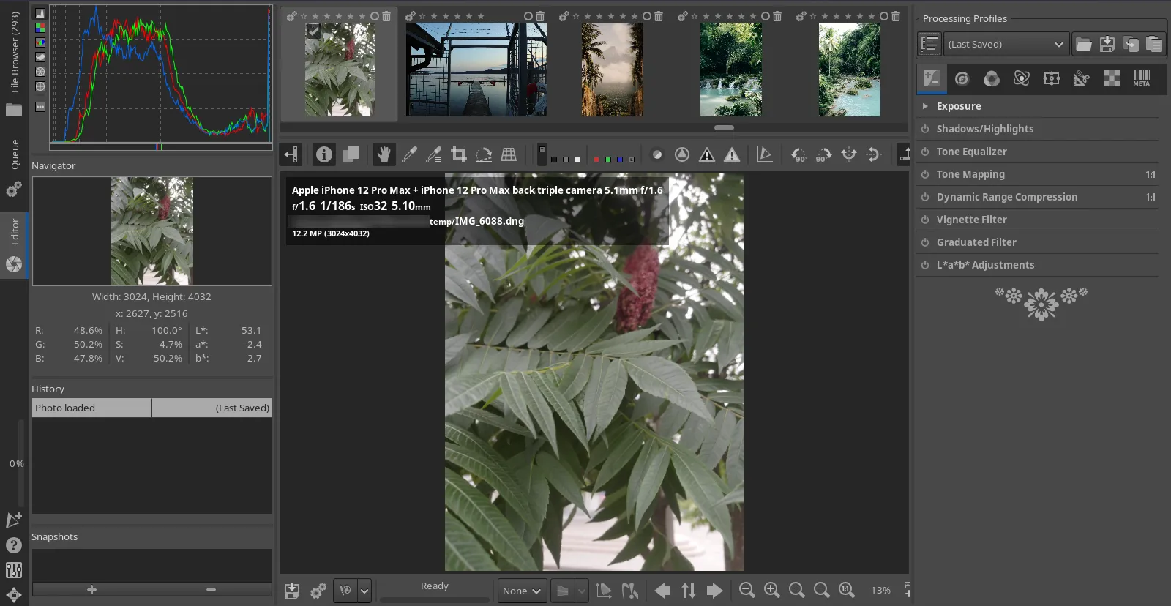This screenshot has height=606, width=1171.
Task: Toggle the green channel preview
Action: pos(608,159)
